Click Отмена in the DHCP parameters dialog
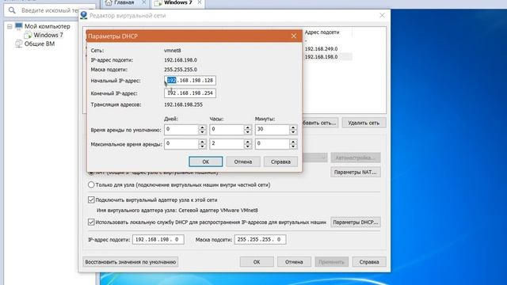Image resolution: width=507 pixels, height=285 pixels. click(x=243, y=161)
